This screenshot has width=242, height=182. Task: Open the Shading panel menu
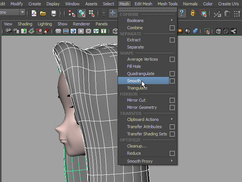pos(25,24)
